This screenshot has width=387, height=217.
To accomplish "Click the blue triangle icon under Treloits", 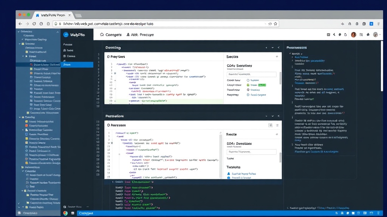I will 229,174.
